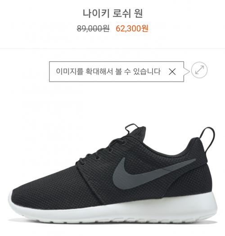The width and height of the screenshot is (225, 236).
Task: Tap the 이미지를 확대해서 볼 수 있습니다 tooltip text
Action: tap(108, 71)
